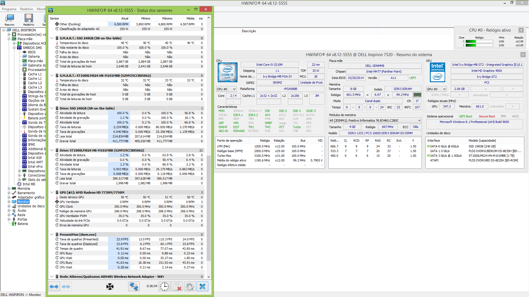Image resolution: width=529 pixels, height=297 pixels.
Task: Click the sensor list scroll up arrow
Action: [209, 18]
